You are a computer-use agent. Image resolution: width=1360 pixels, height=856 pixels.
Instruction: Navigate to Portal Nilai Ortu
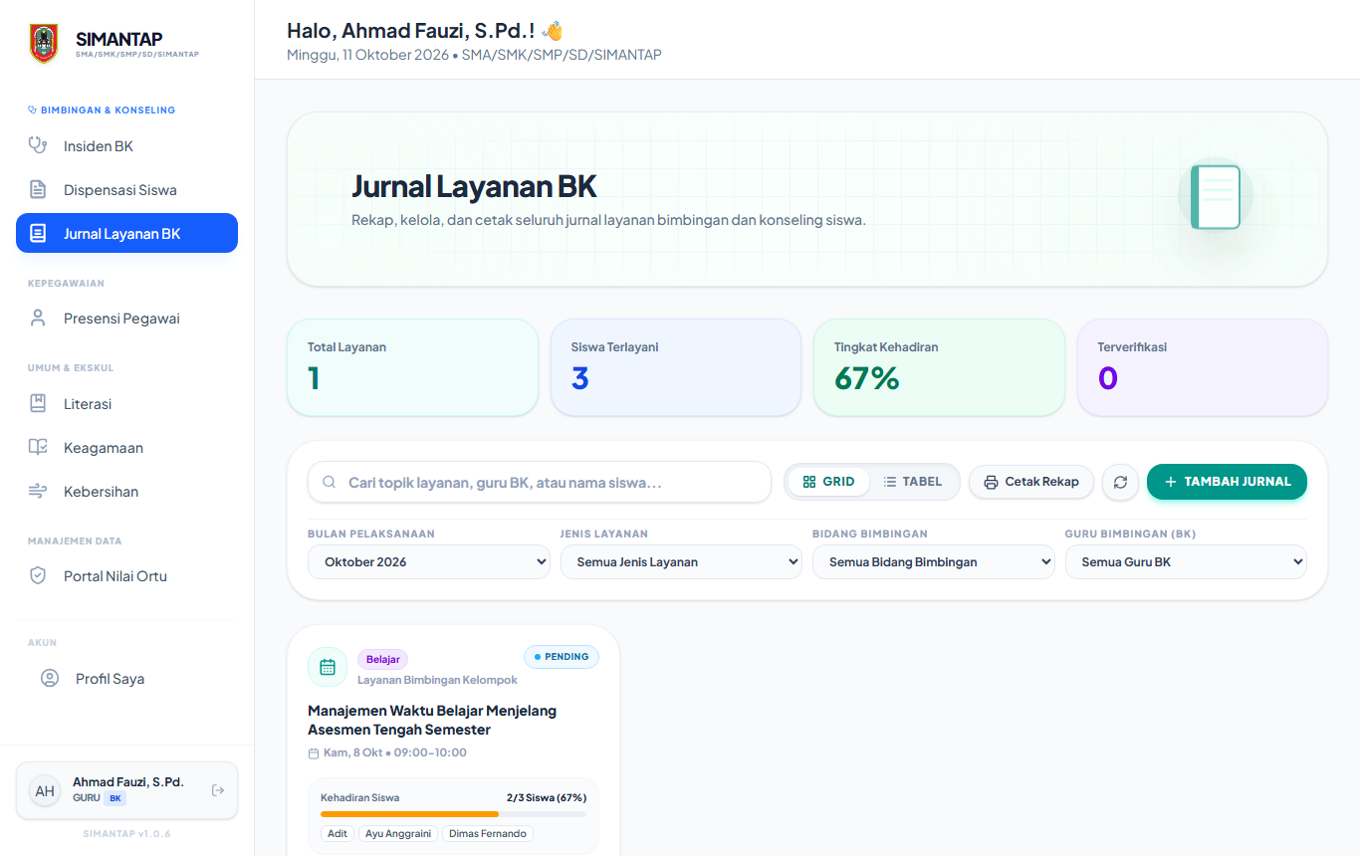(x=126, y=576)
